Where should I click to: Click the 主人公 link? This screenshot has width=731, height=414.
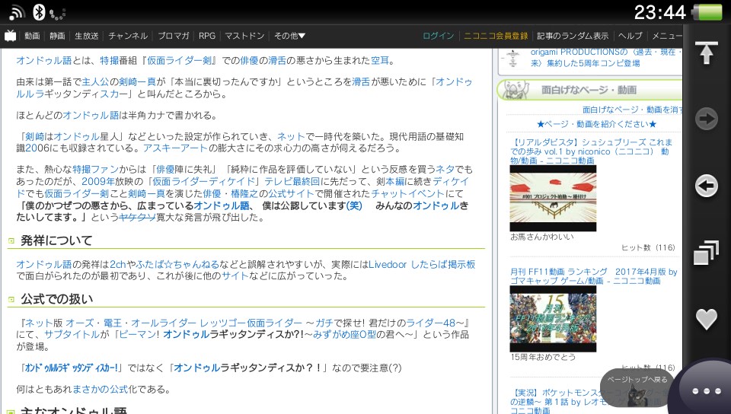click(95, 82)
